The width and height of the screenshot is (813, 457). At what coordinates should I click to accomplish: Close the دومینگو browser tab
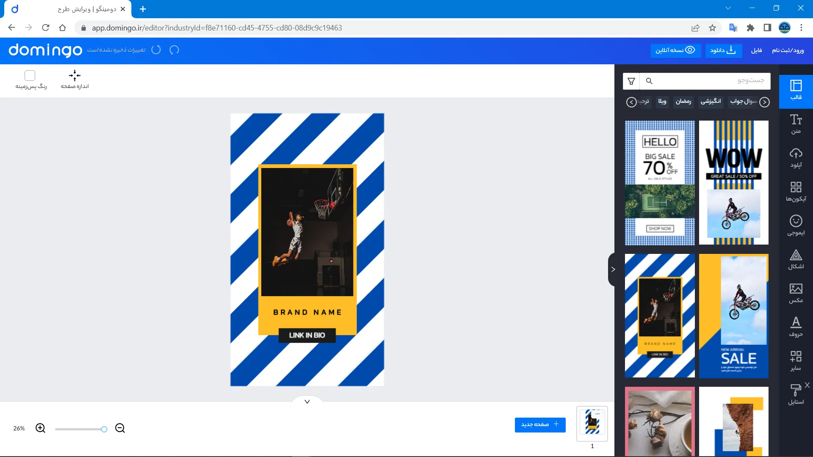[123, 9]
